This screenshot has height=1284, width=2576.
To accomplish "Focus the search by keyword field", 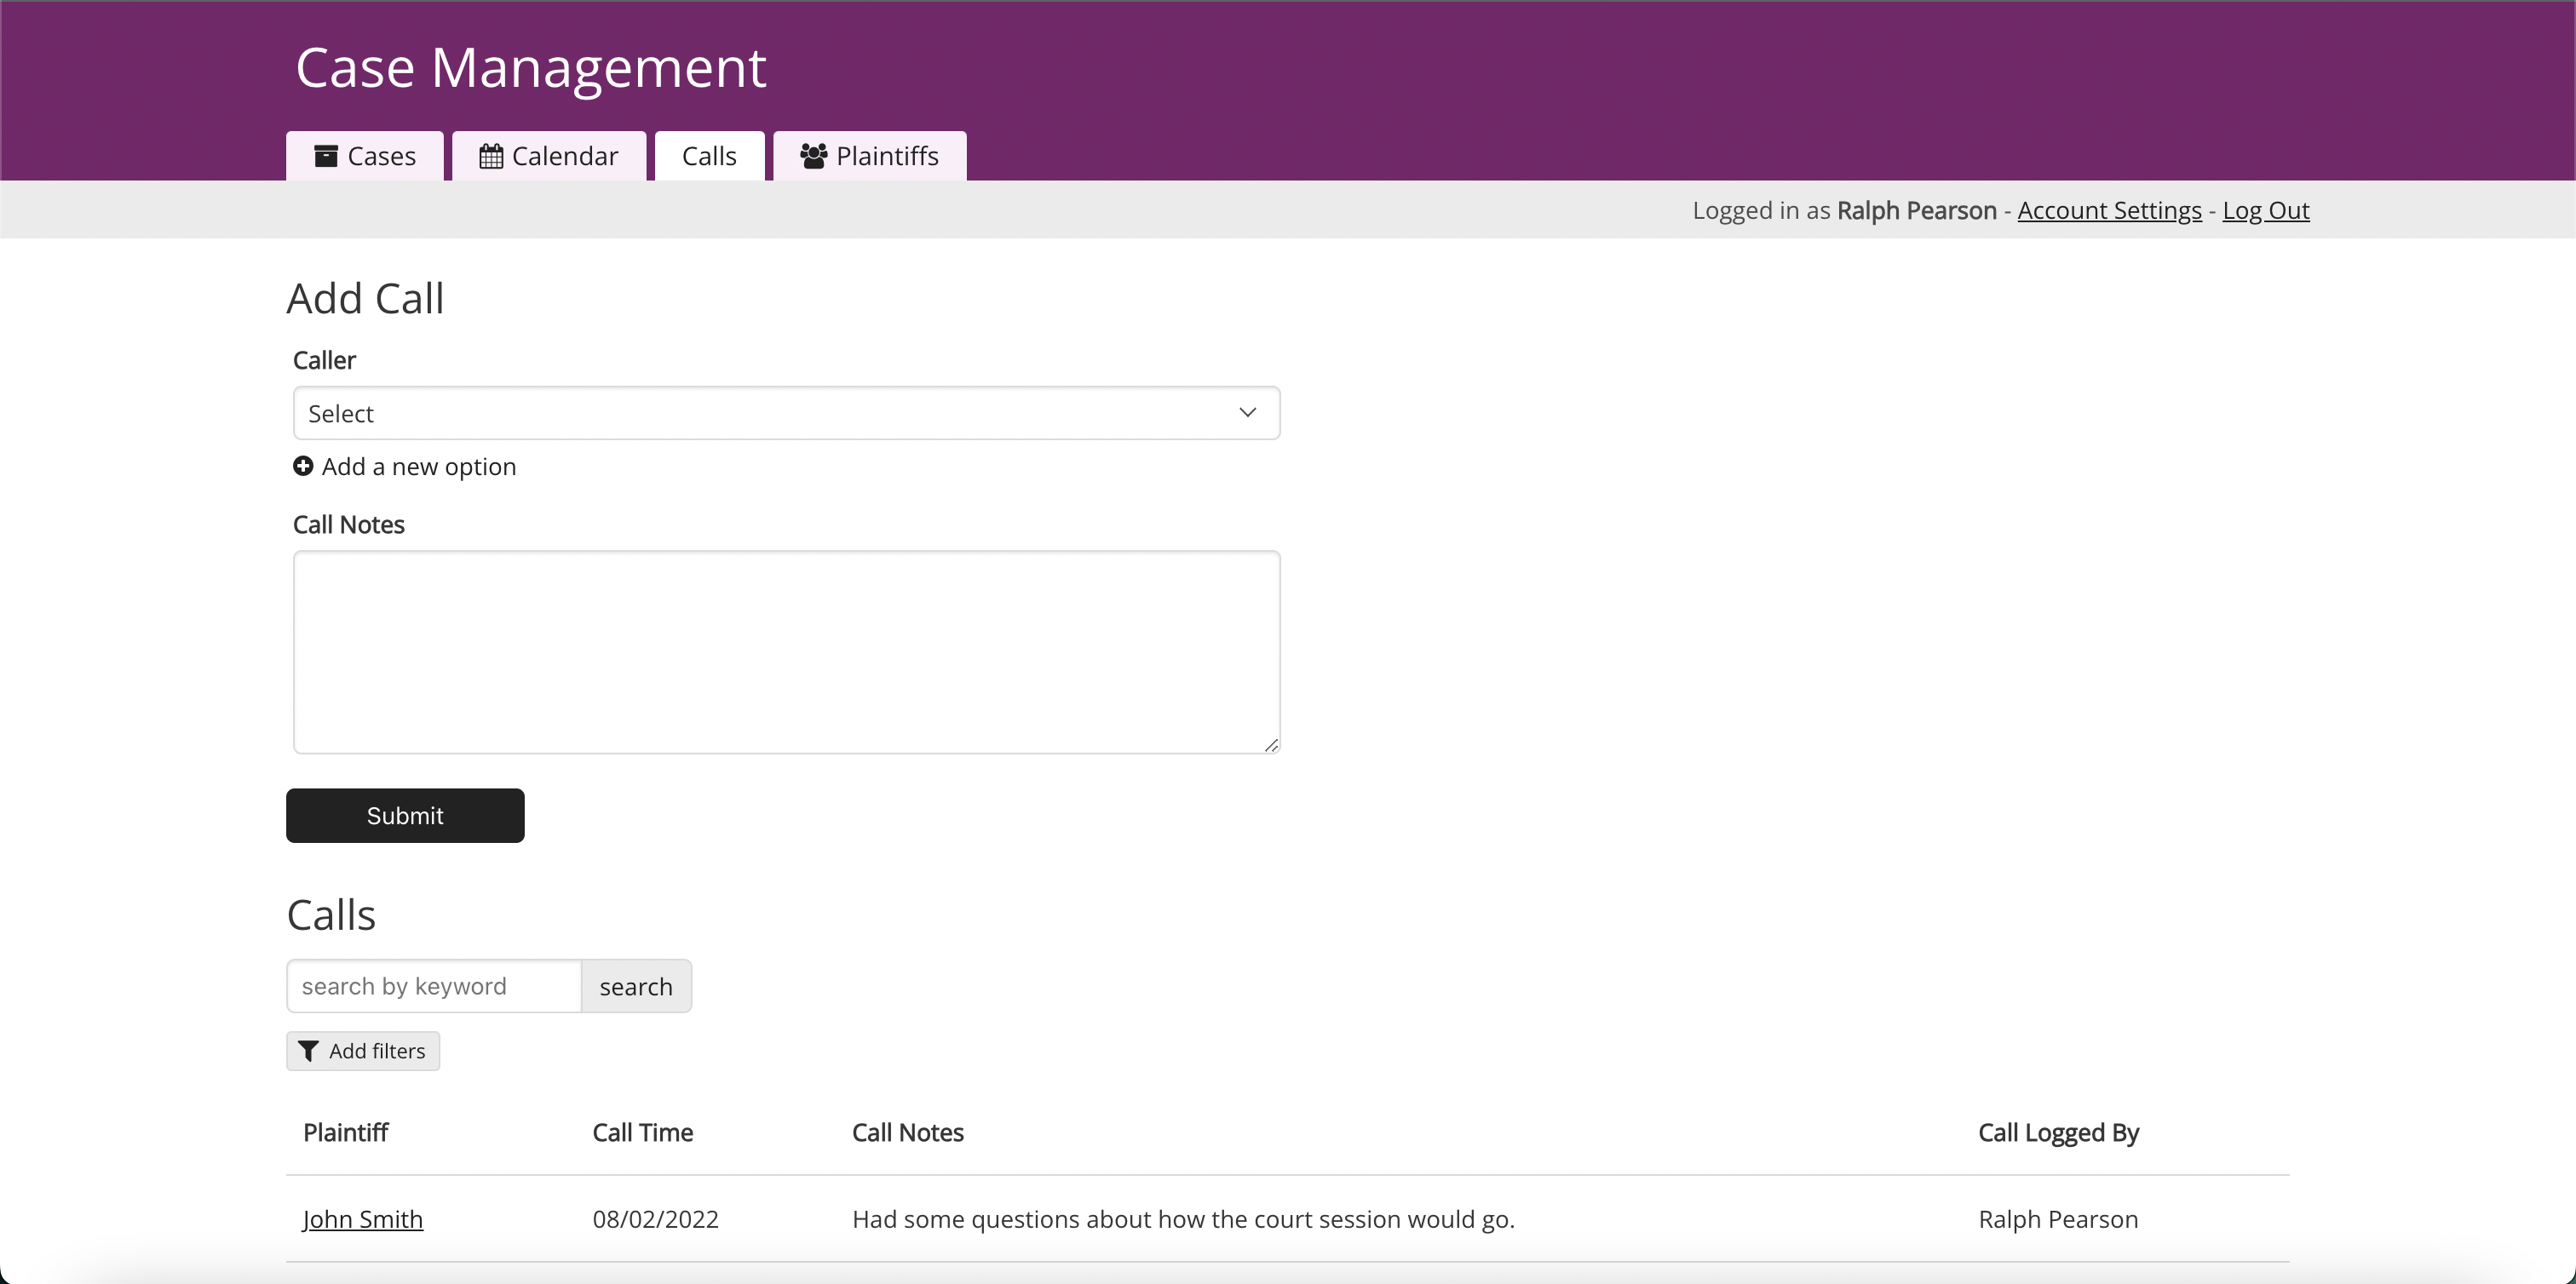I will (x=434, y=986).
